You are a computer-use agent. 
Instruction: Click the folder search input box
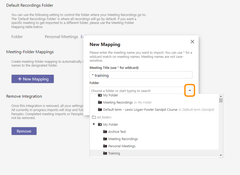tap(136, 90)
